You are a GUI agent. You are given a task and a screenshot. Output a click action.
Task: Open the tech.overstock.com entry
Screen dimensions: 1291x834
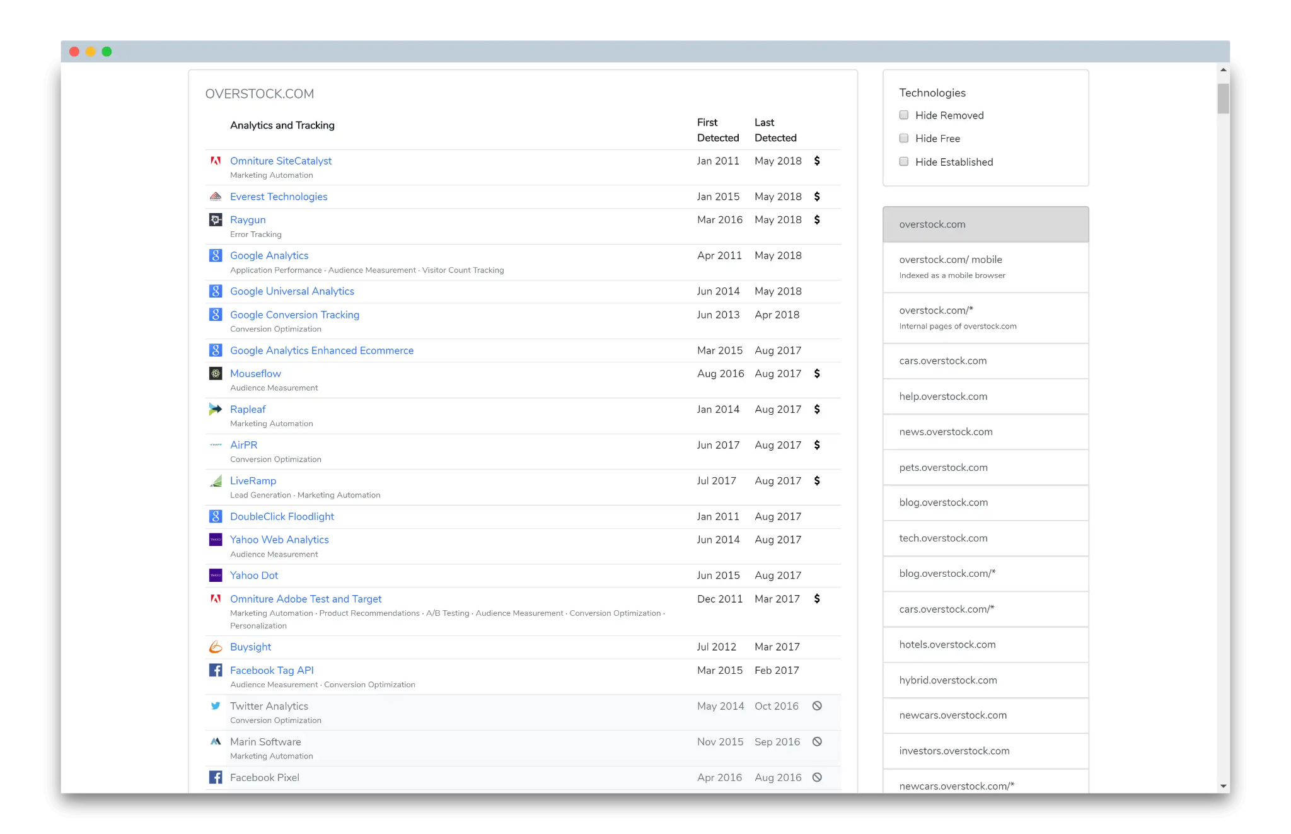point(986,538)
